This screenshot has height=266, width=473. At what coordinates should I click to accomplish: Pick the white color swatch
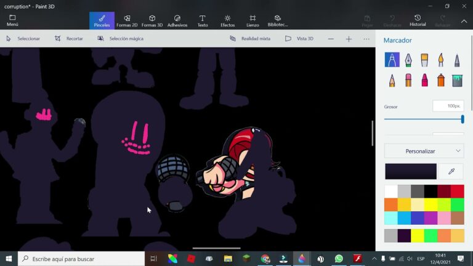[391, 191]
